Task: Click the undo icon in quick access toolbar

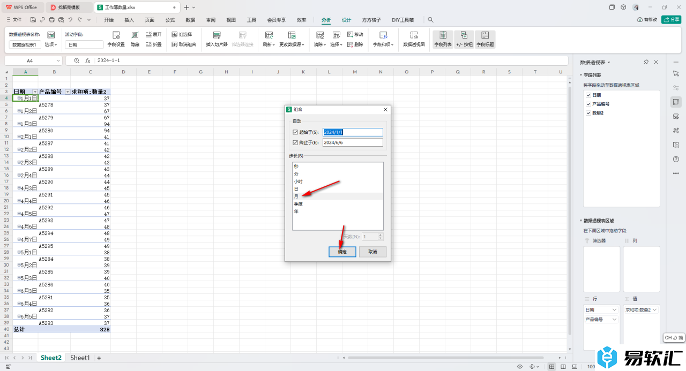Action: 70,20
